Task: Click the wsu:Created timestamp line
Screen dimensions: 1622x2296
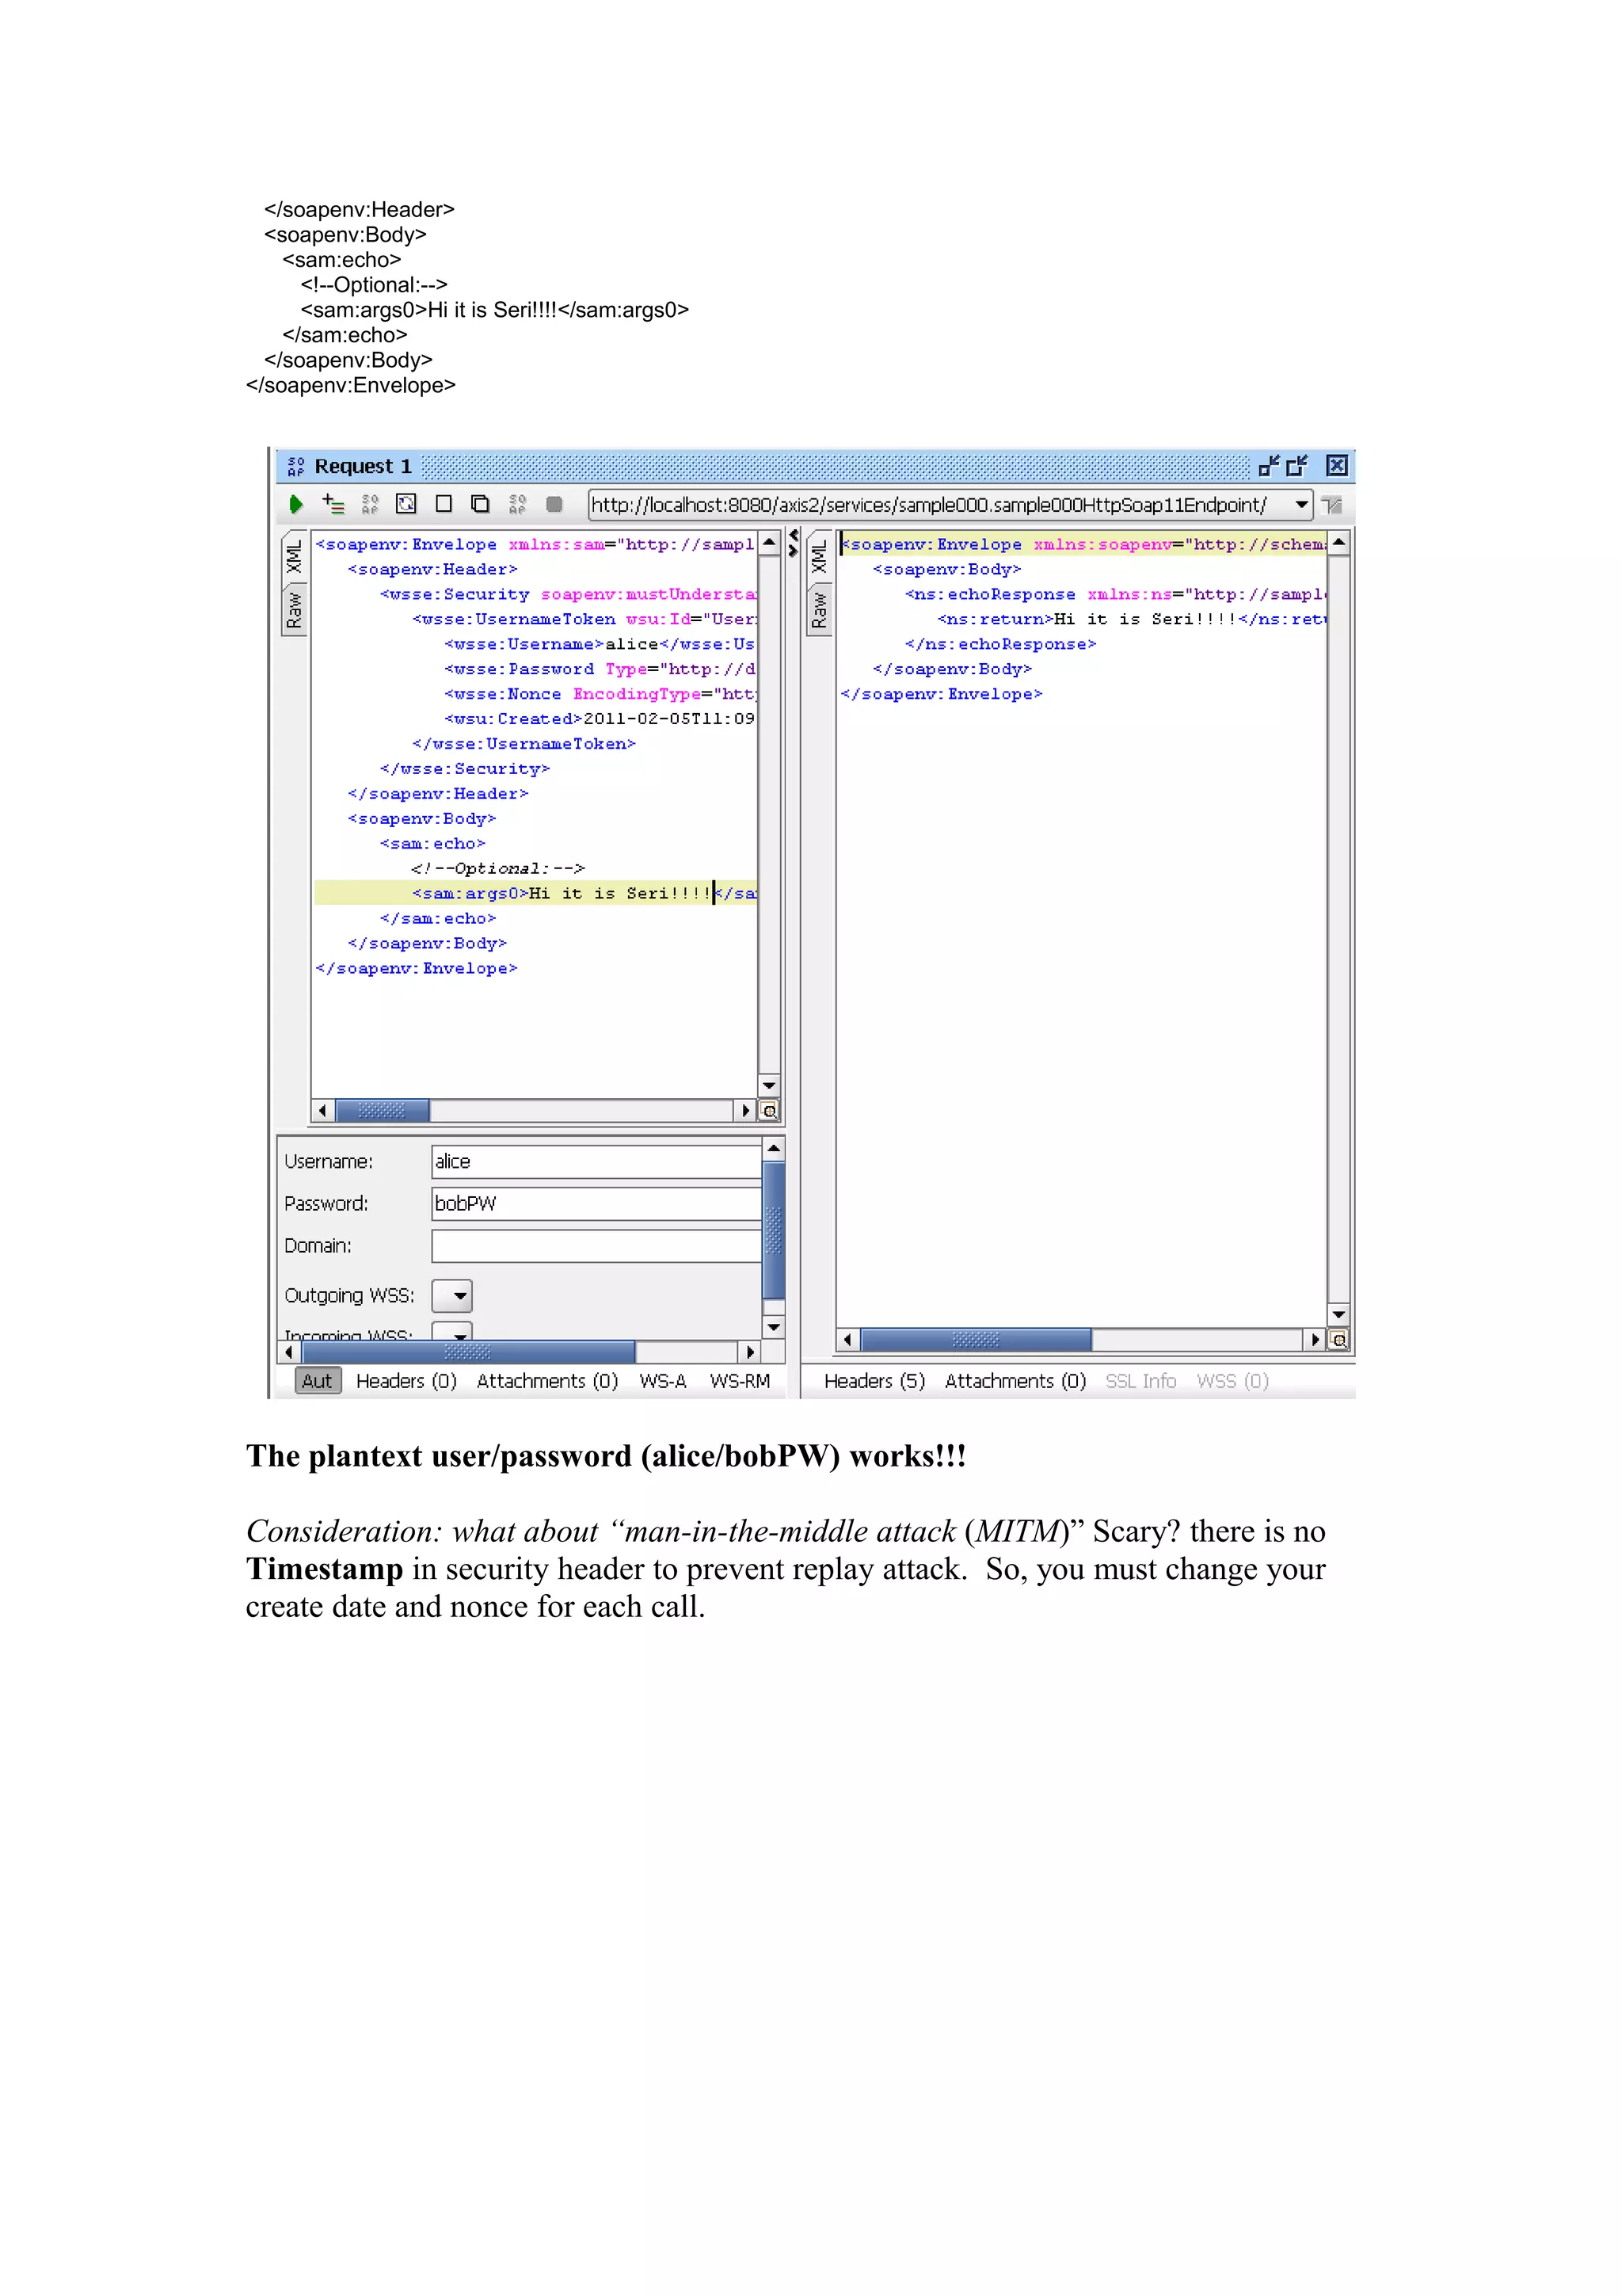Action: (599, 720)
